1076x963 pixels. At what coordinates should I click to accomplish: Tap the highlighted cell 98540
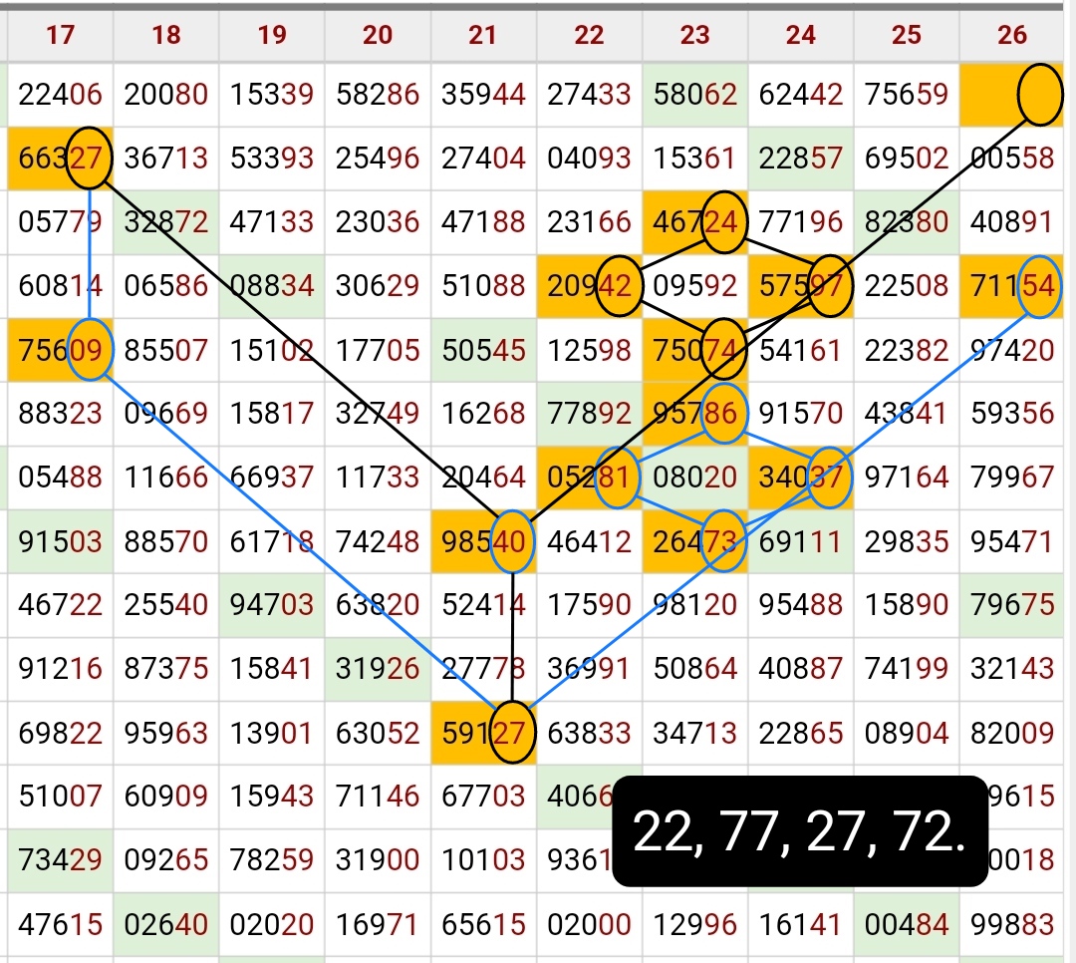coord(483,542)
